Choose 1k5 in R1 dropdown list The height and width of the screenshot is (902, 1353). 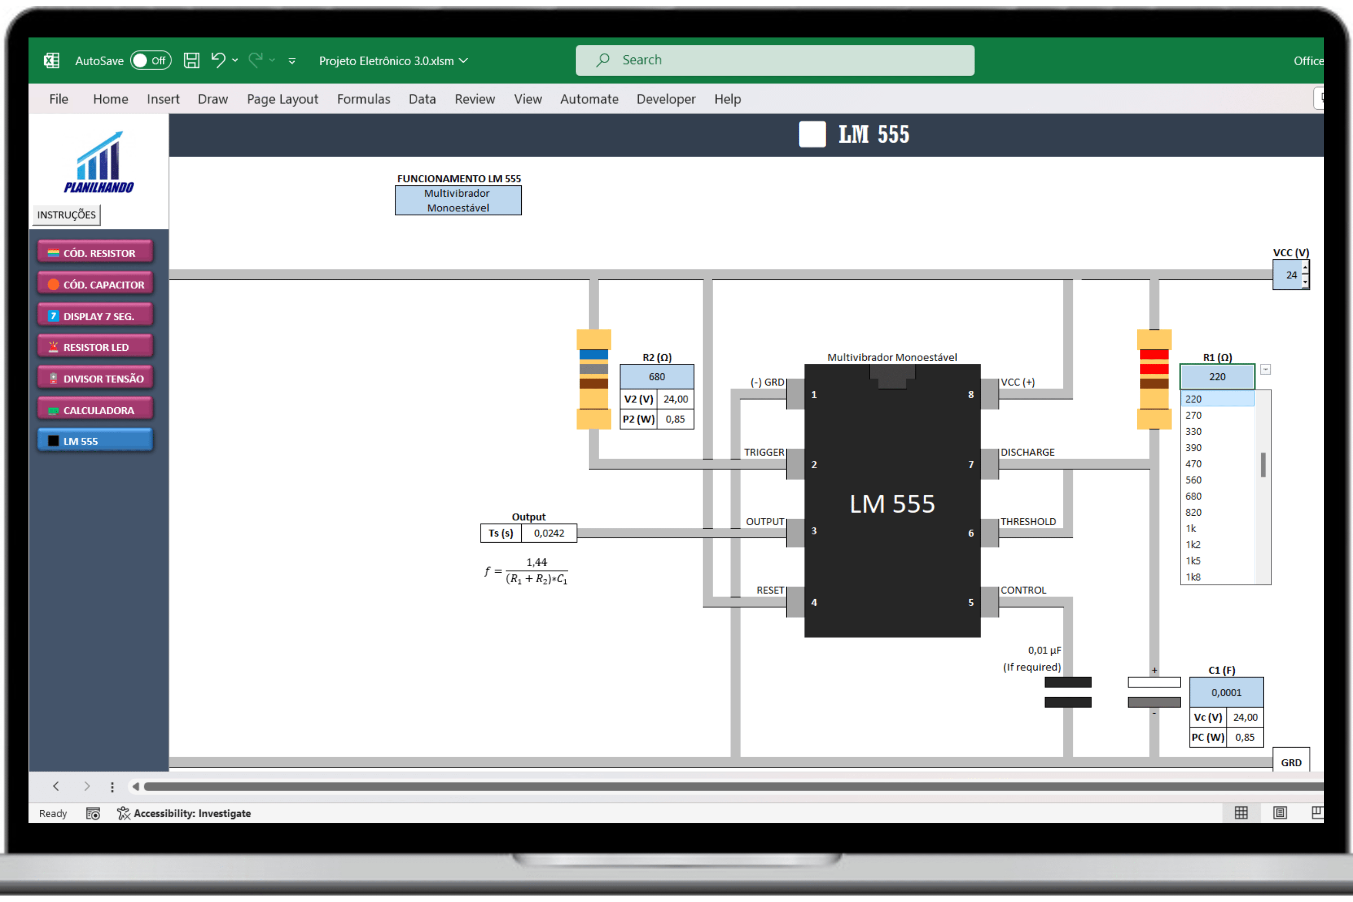[1217, 560]
